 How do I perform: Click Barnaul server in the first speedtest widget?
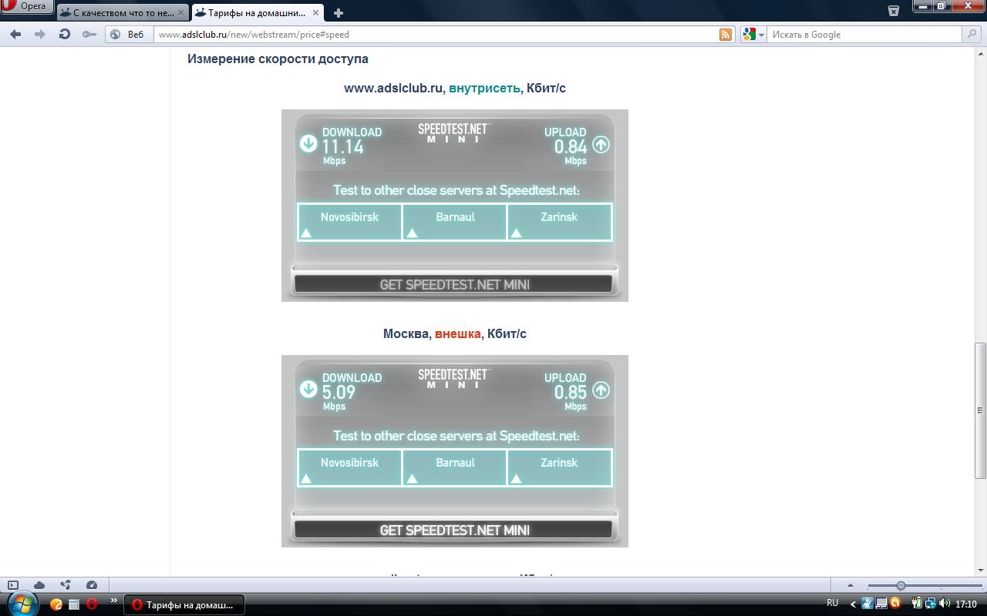tap(455, 222)
